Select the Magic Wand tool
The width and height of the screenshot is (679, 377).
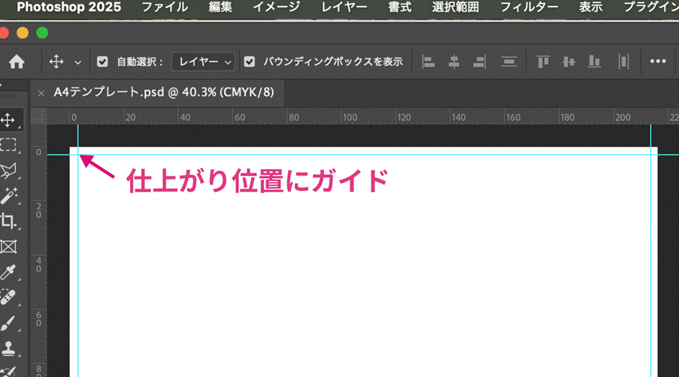tap(8, 195)
